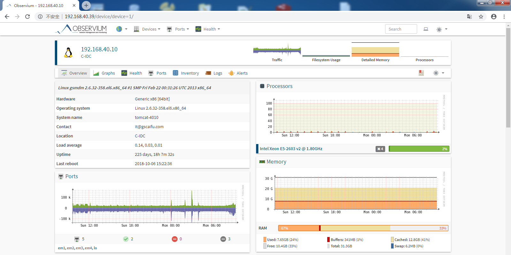Click the Ports panel header icon
The width and height of the screenshot is (511, 255).
click(x=61, y=176)
